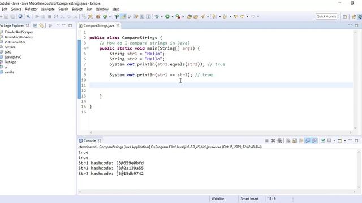Image resolution: width=362 pixels, height=203 pixels.
Task: Select TestApp project
Action: pyautogui.click(x=10, y=62)
